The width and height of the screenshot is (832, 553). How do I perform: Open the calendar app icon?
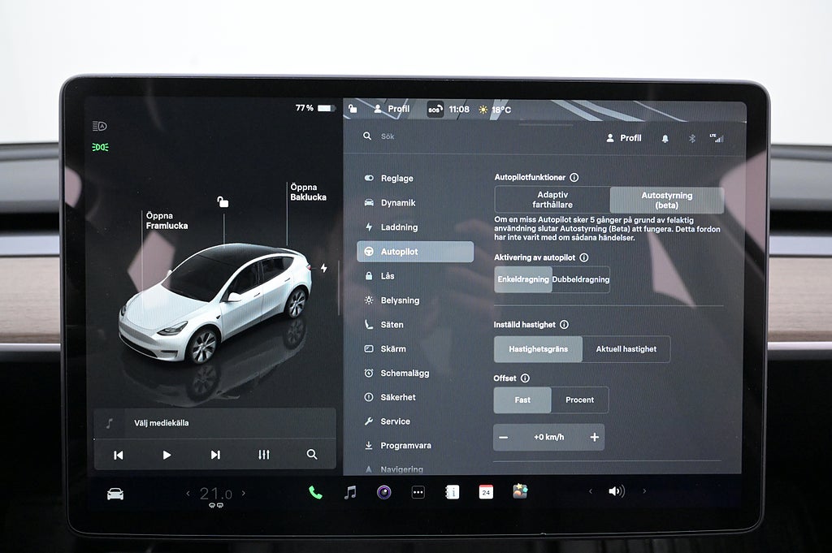486,492
